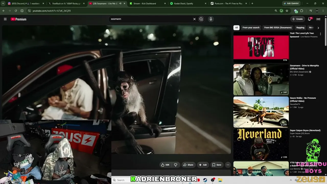Open Ask Gemini in the browser
The image size is (327, 184).
(x=291, y=4)
